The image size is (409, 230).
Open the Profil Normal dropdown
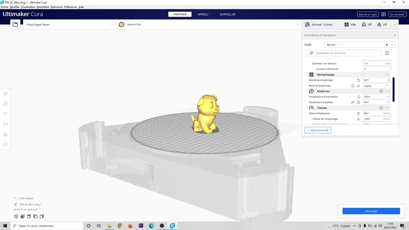point(360,45)
